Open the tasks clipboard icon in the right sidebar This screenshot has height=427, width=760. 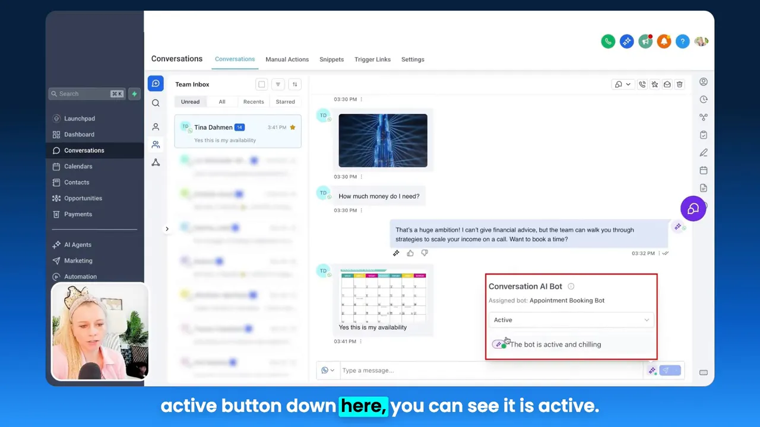[704, 135]
